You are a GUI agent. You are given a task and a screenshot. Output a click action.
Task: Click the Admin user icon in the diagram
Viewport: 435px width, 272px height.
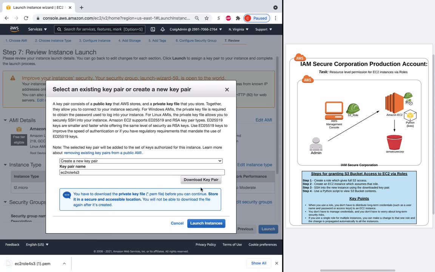316,144
